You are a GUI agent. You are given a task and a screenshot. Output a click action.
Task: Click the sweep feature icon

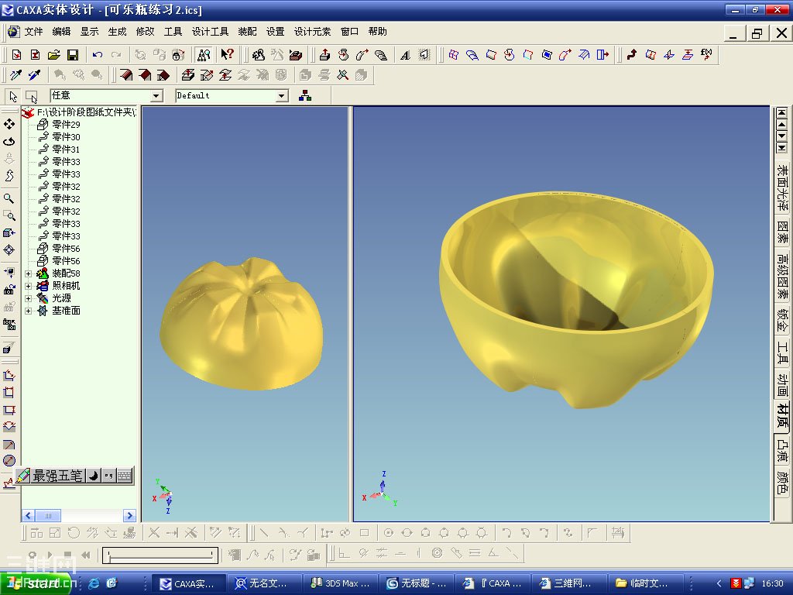tap(362, 55)
